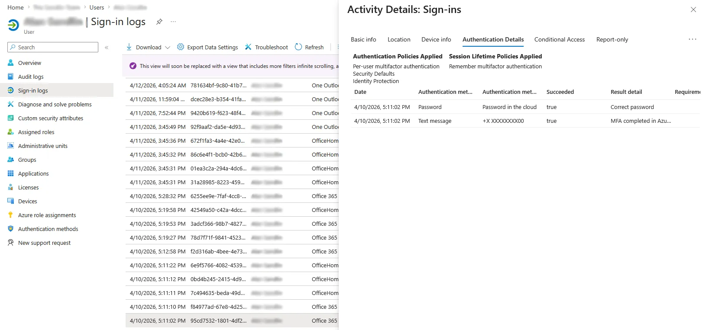Open the Audit logs icon in sidebar

pyautogui.click(x=11, y=77)
